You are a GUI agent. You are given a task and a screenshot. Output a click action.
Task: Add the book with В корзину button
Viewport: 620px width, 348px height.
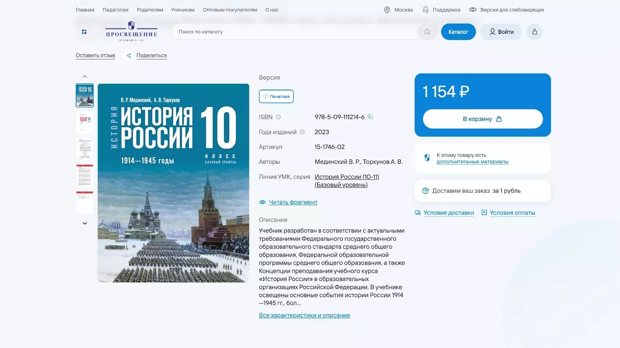click(482, 119)
